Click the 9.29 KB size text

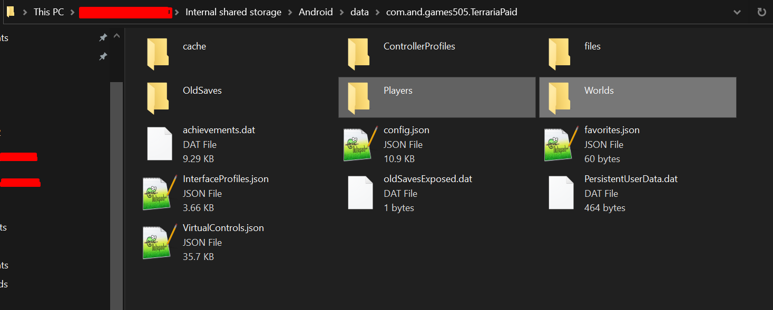click(x=198, y=158)
